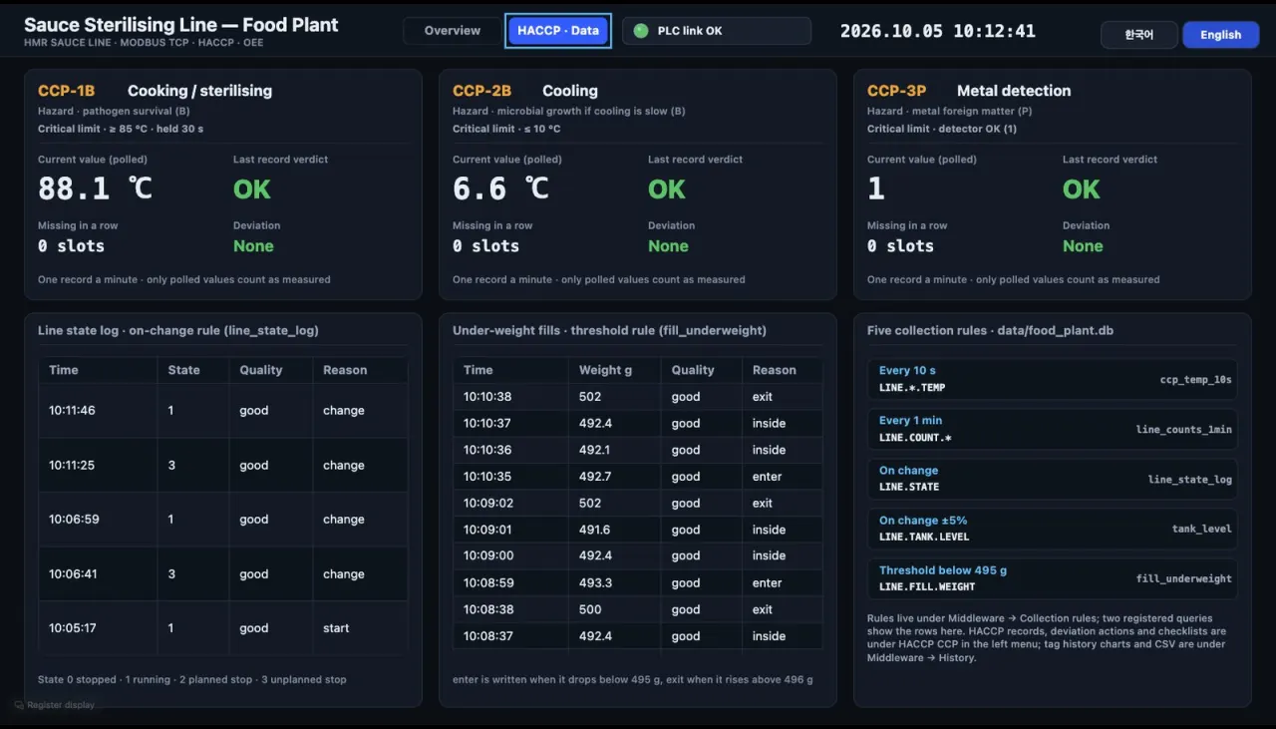Viewport: 1276px width, 729px height.
Task: Click the start reason in 10:05:17 row
Action: (x=336, y=628)
